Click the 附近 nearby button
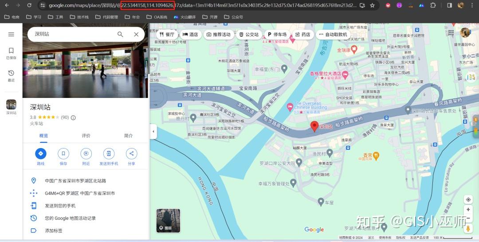Screen dimensions: 479x242 [x=86, y=156]
